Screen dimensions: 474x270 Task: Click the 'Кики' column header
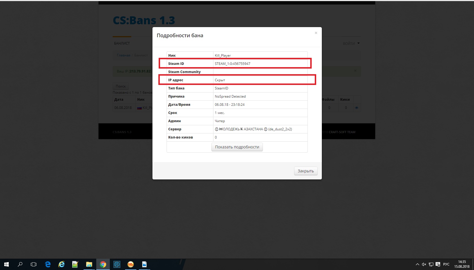tap(345, 100)
